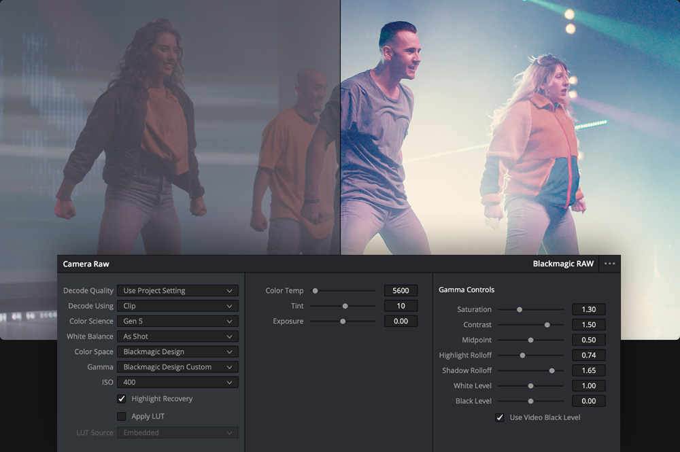Image resolution: width=680 pixels, height=452 pixels.
Task: Open the Decode Quality dropdown
Action: [177, 291]
